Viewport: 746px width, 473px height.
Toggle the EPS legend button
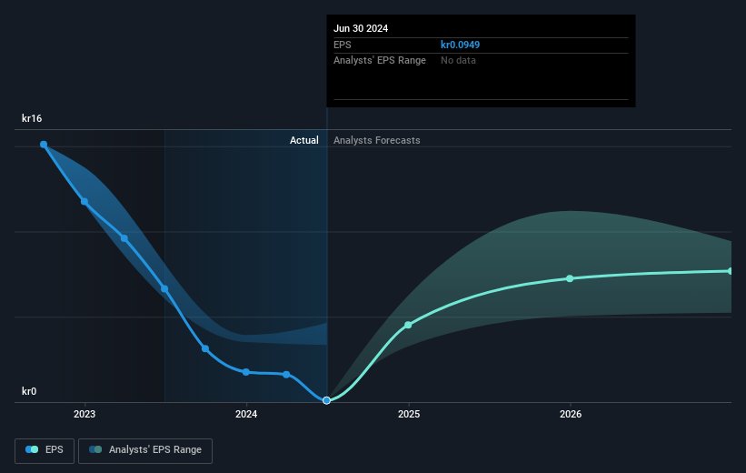[x=45, y=450]
